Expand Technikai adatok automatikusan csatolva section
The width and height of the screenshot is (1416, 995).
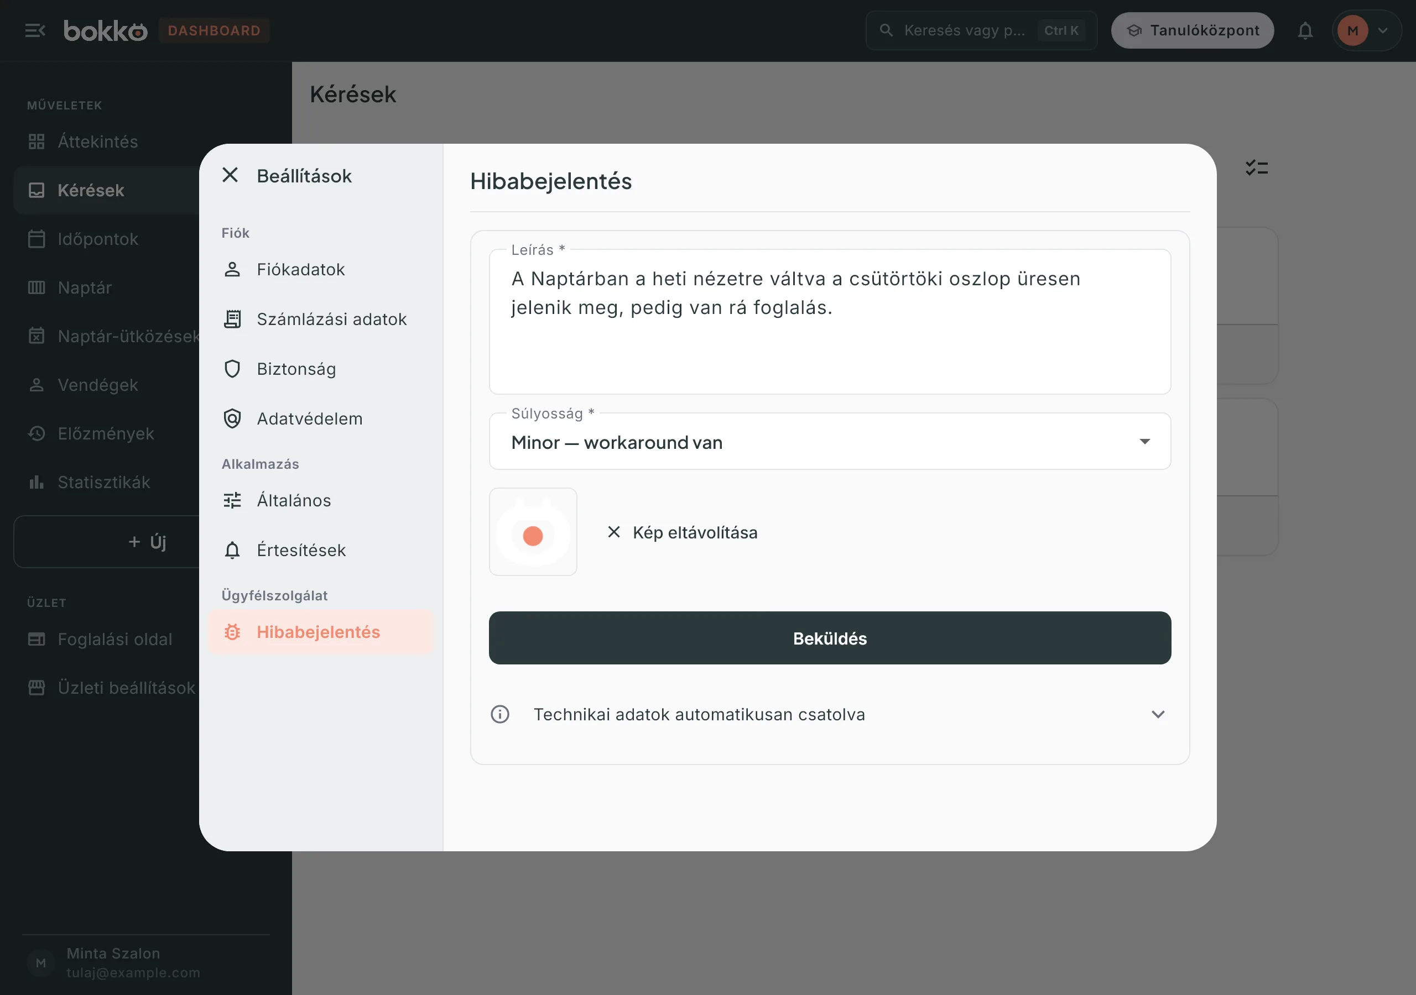coord(830,714)
